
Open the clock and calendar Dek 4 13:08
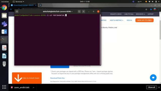click(x=85, y=2)
